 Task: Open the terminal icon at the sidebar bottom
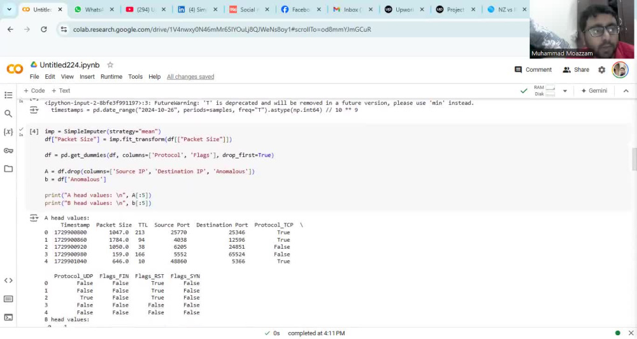(8, 317)
